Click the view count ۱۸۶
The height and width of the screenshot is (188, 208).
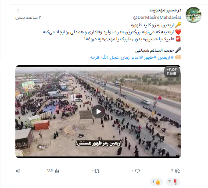point(50,170)
